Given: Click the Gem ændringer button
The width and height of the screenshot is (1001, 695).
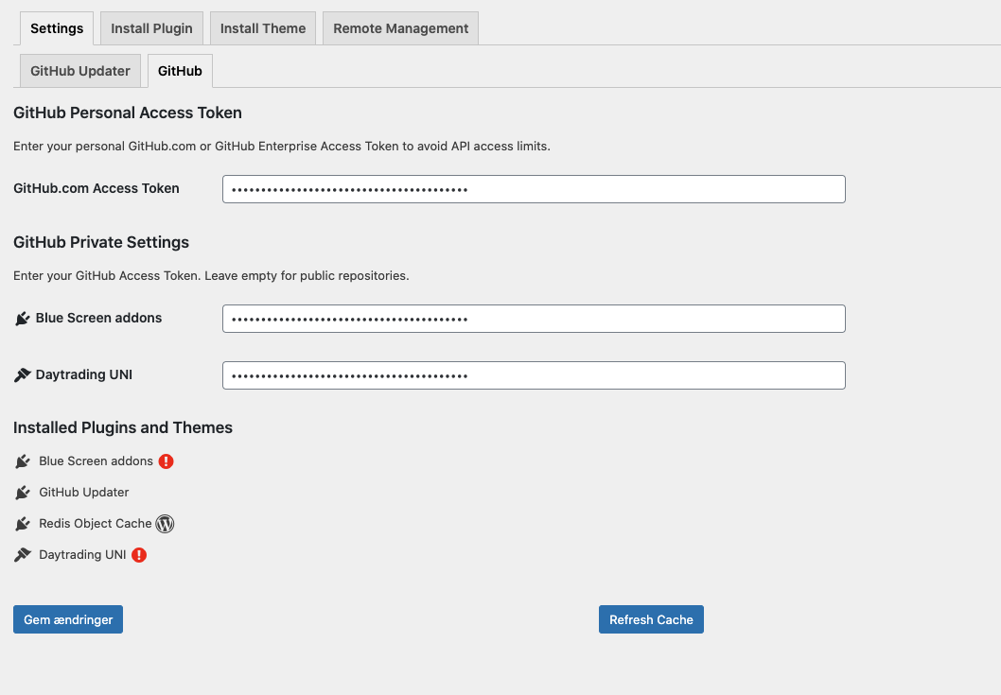Looking at the screenshot, I should tap(67, 619).
